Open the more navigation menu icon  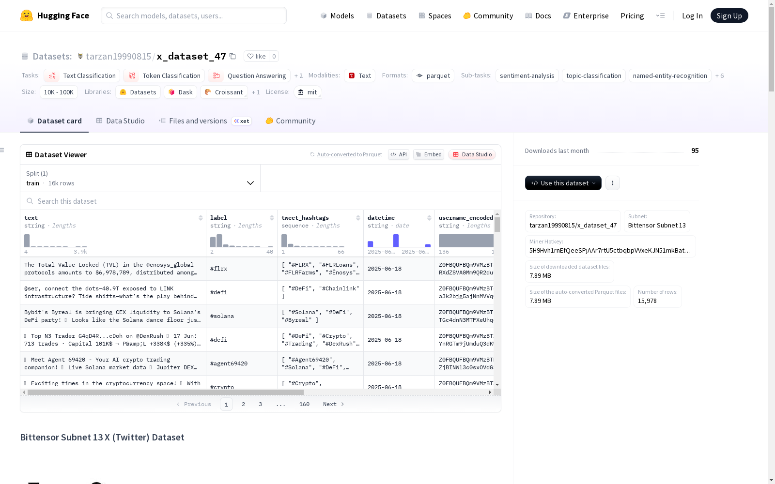(660, 15)
